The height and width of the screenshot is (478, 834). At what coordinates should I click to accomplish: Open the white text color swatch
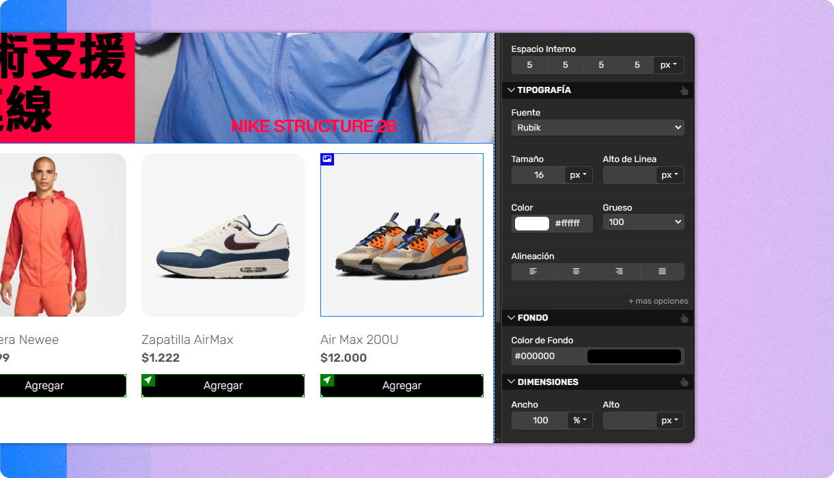(531, 223)
